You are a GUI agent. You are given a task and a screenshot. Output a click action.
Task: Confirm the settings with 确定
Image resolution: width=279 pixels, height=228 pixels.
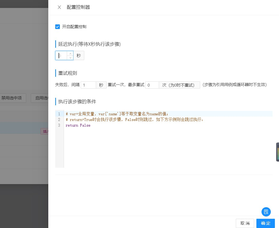click(x=265, y=223)
